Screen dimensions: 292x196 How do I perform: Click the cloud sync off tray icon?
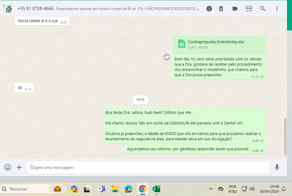pos(221,189)
